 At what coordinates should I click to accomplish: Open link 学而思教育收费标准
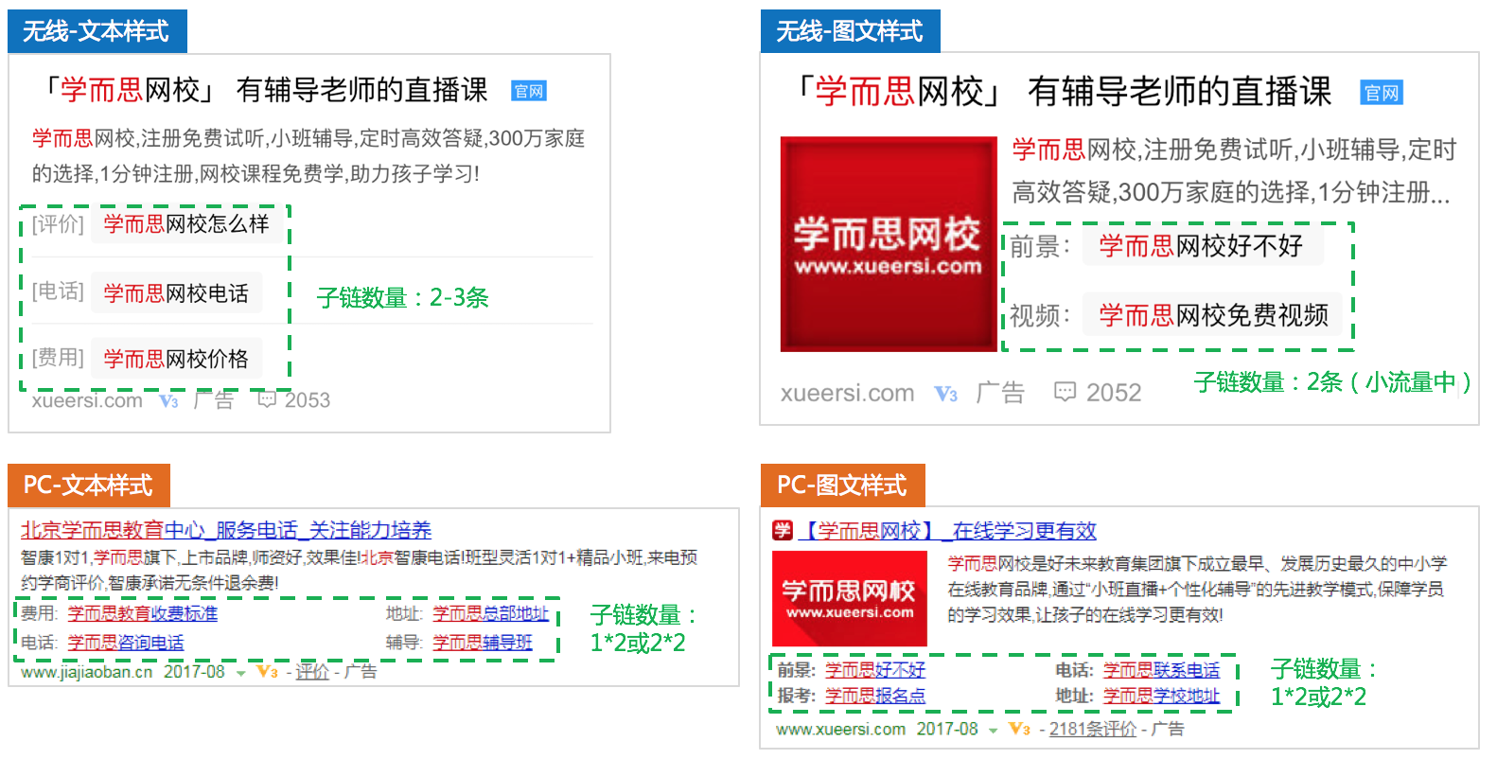(x=143, y=613)
